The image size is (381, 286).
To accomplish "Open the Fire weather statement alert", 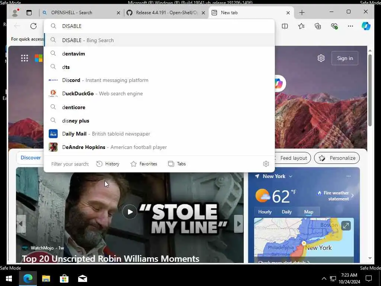I will point(336,196).
